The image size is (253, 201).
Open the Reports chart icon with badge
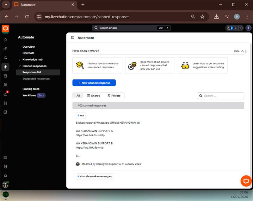click(x=6, y=93)
